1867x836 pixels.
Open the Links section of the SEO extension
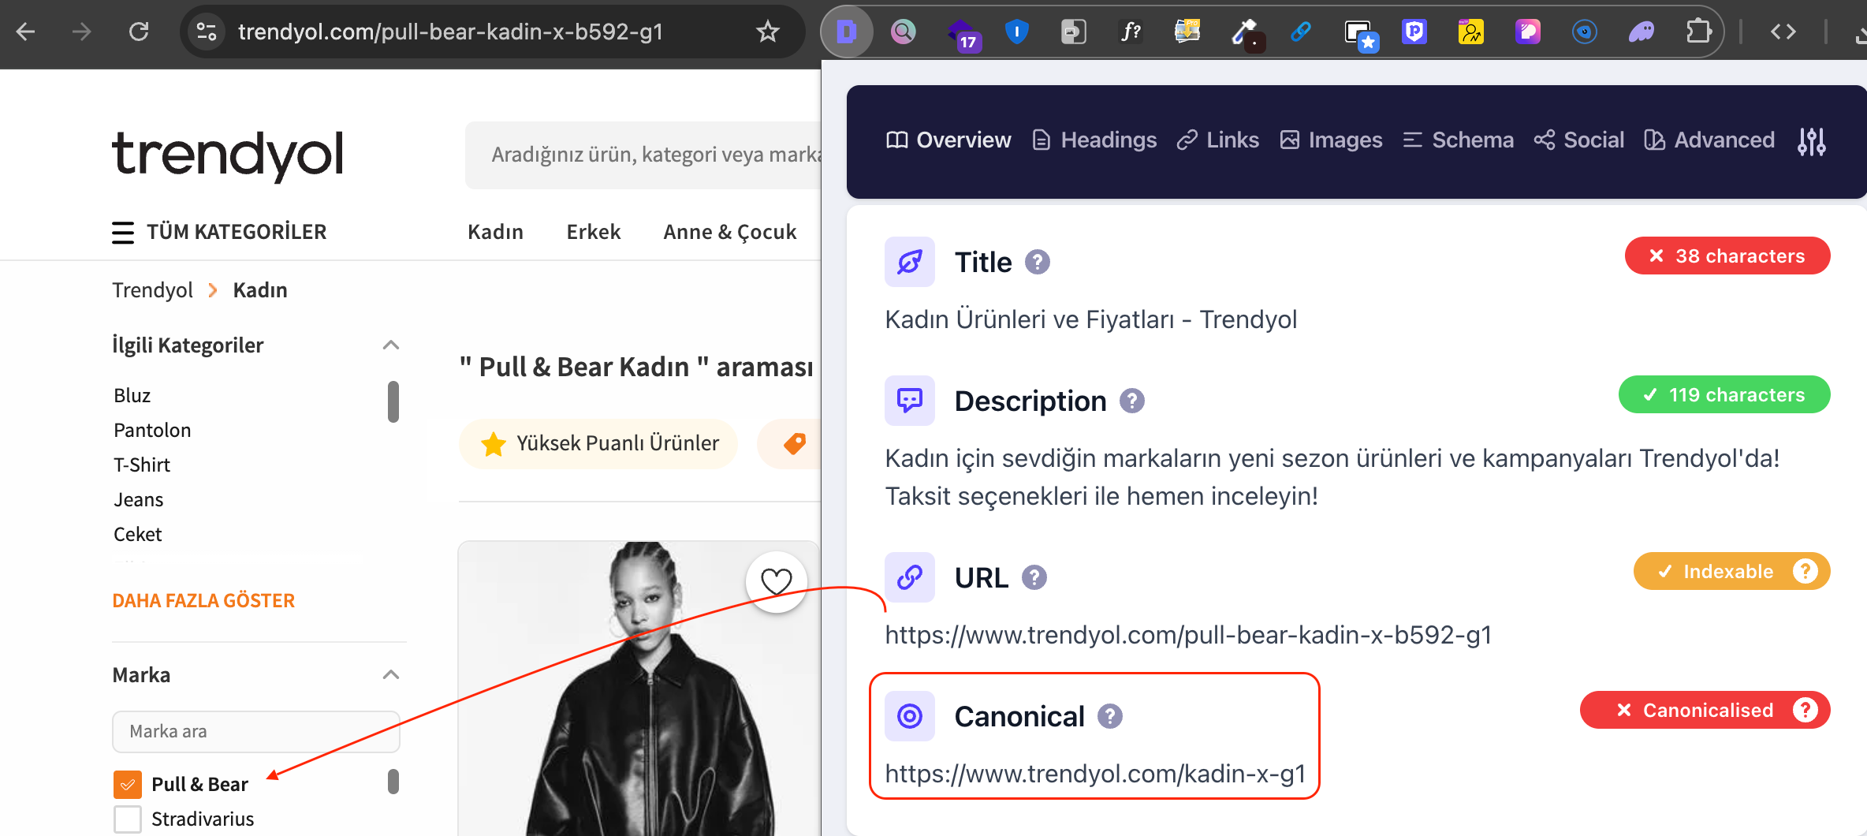pos(1230,140)
